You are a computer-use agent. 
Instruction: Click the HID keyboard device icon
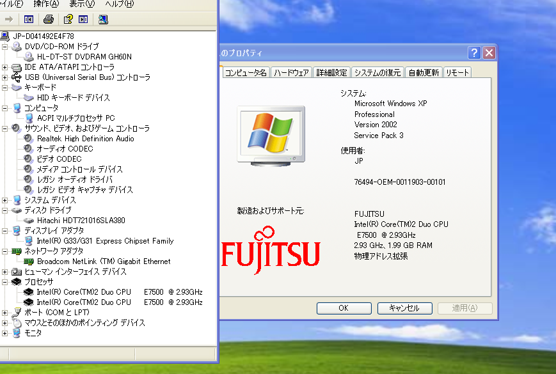click(27, 97)
